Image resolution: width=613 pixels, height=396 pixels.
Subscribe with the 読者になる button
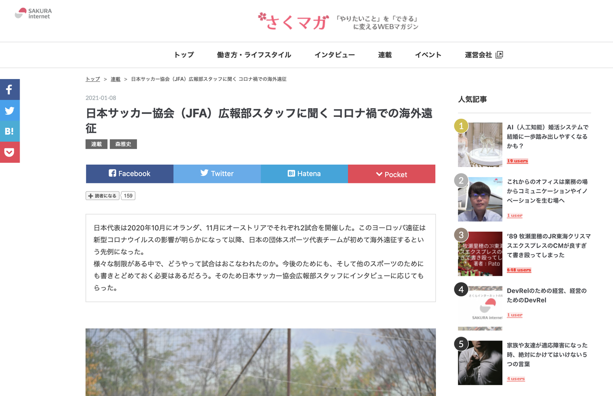(102, 196)
